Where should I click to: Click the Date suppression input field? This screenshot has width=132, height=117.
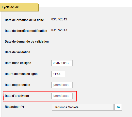[x=62, y=85]
